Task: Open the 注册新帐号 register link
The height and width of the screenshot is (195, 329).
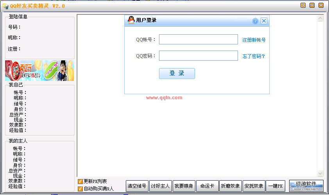Action: coord(254,40)
